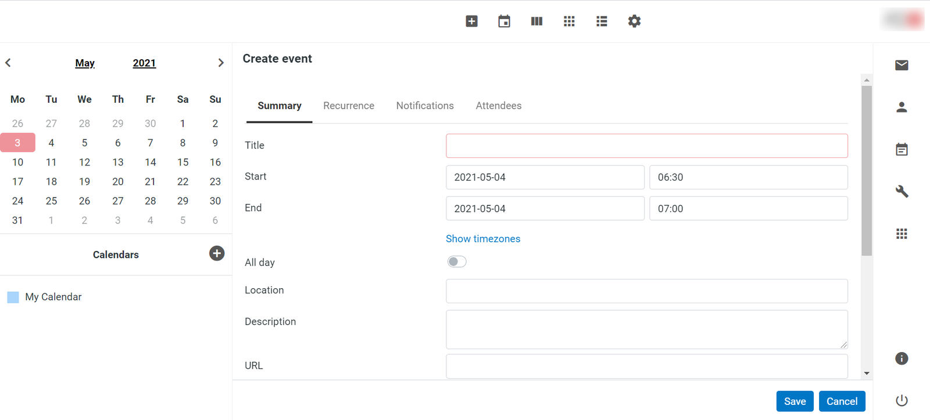Click the form's vertical scrollbar thumb
Viewport: 930px width, 420px height.
point(867,171)
